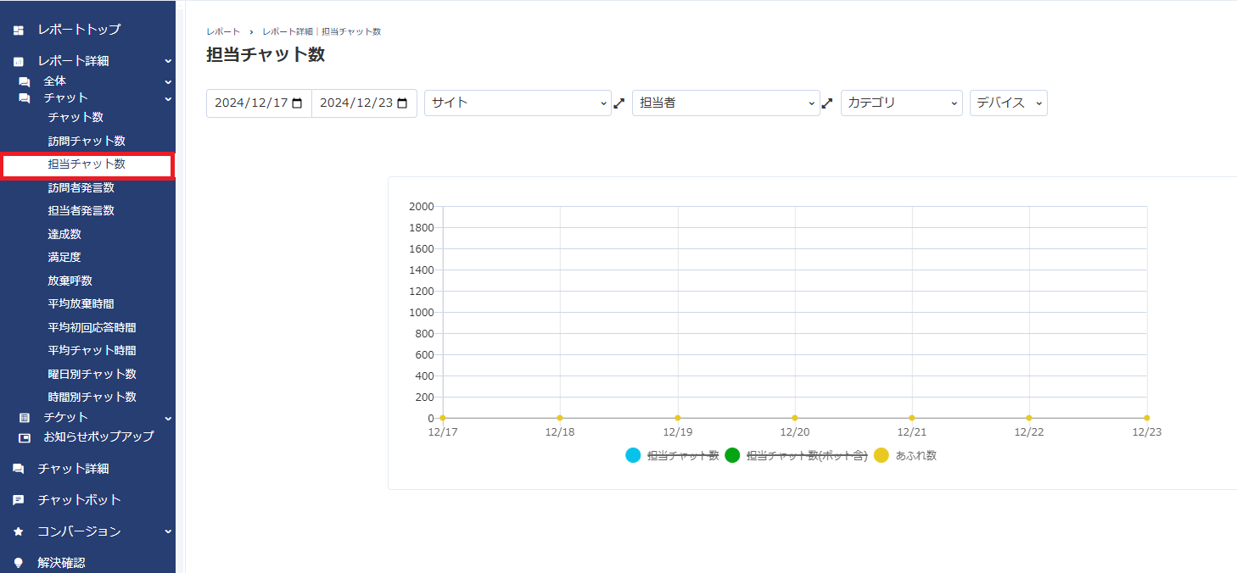The height and width of the screenshot is (573, 1237).
Task: Click the お知らせポップアップ window icon
Action: (x=25, y=438)
